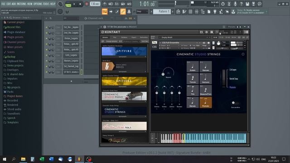Select the Violas_Legato channel button
The height and width of the screenshot is (163, 290).
point(71,38)
